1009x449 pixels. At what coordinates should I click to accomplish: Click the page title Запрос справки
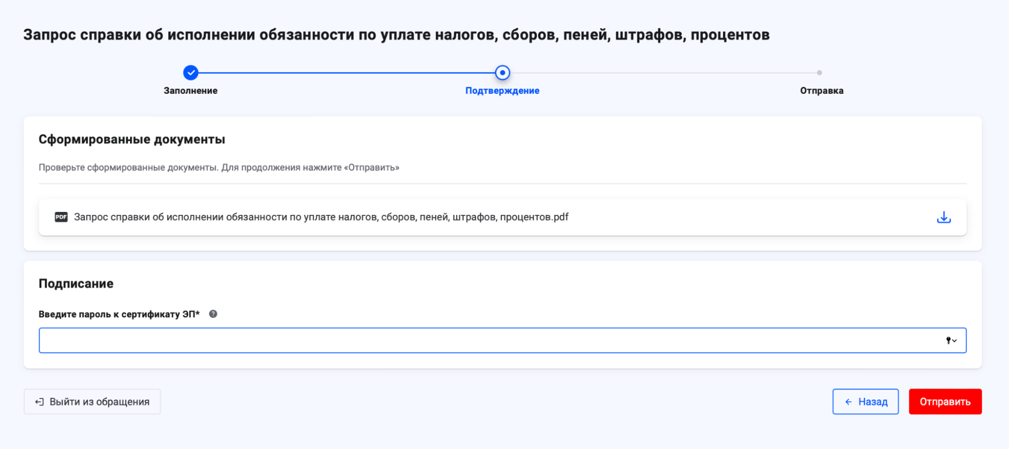[397, 35]
